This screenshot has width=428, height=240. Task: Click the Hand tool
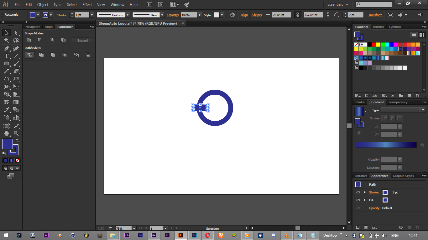click(6, 133)
